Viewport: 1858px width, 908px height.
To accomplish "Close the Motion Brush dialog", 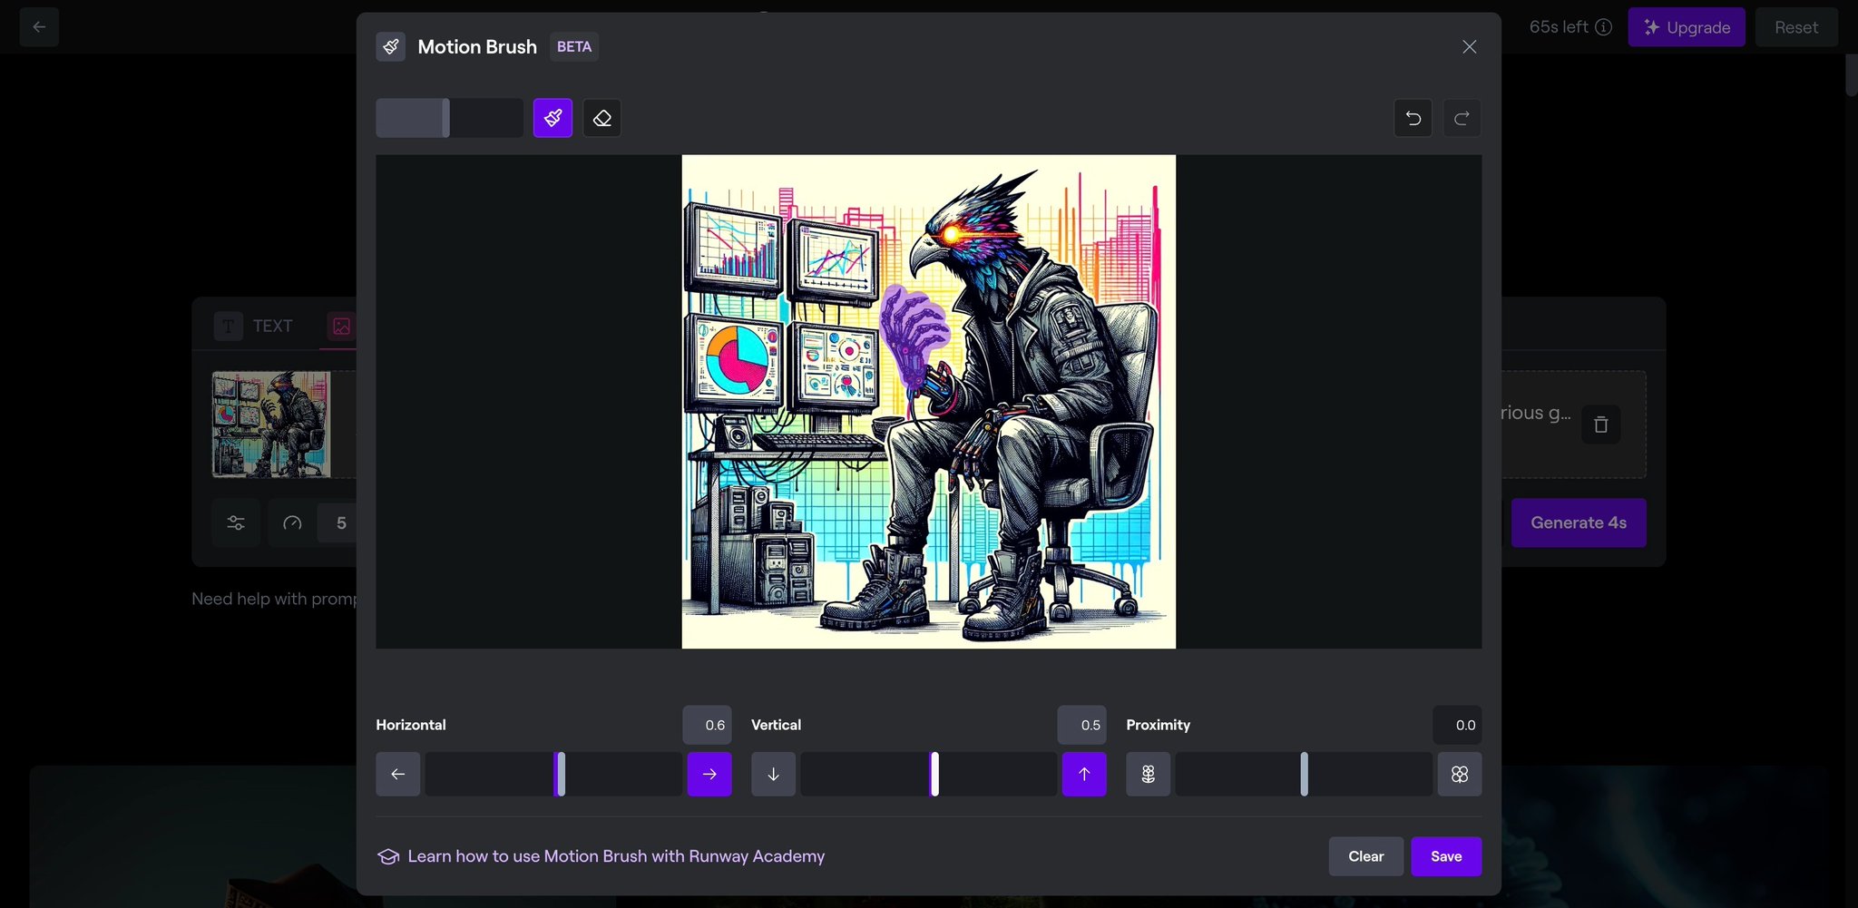I will click(1470, 46).
